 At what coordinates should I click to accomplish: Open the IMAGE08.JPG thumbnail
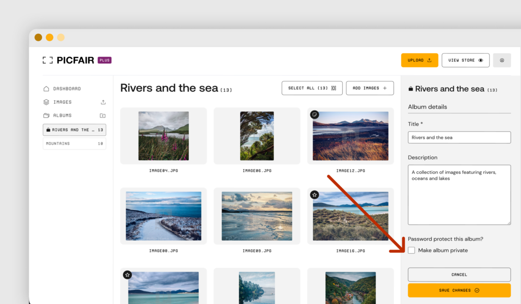pyautogui.click(x=163, y=216)
